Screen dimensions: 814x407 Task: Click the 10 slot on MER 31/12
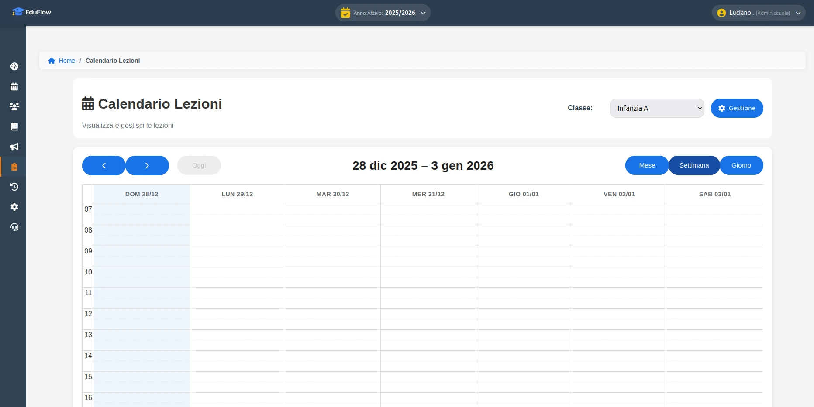coord(428,272)
